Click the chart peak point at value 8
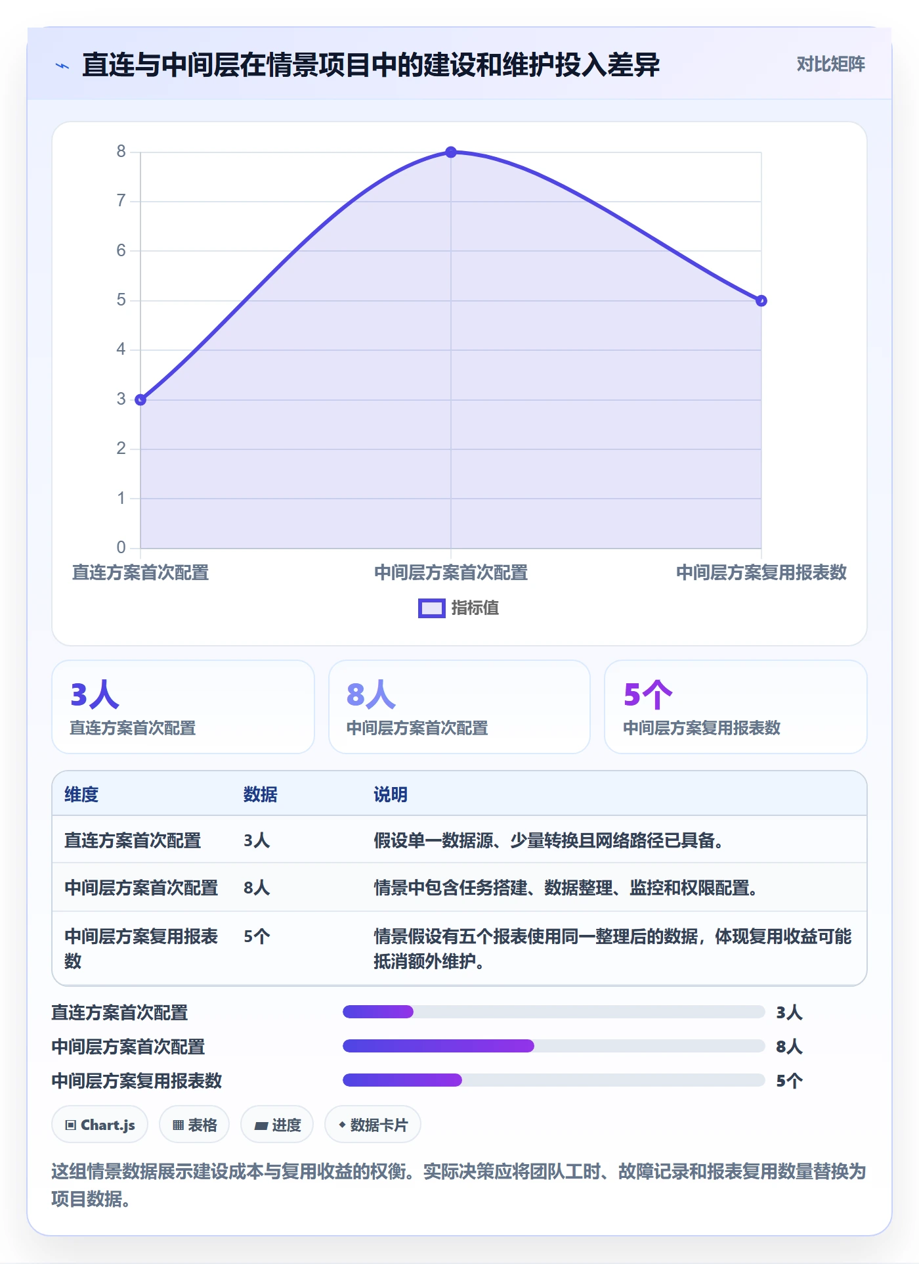The width and height of the screenshot is (919, 1264). click(x=451, y=152)
